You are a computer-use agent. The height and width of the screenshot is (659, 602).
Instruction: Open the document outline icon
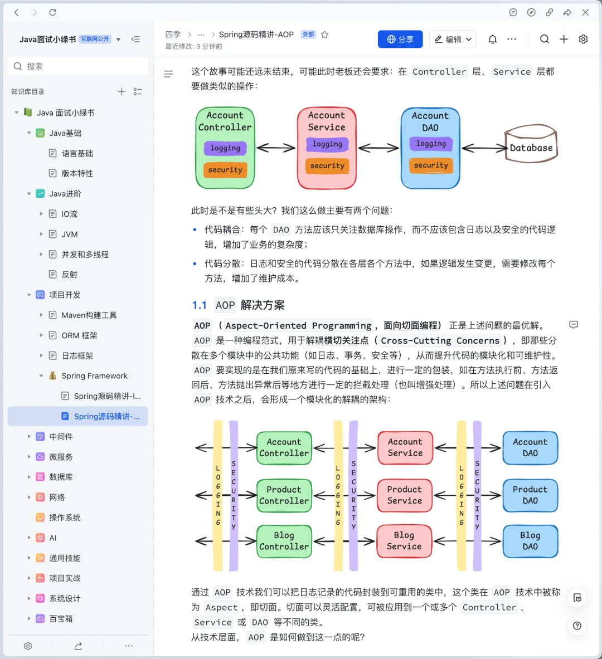[x=168, y=74]
